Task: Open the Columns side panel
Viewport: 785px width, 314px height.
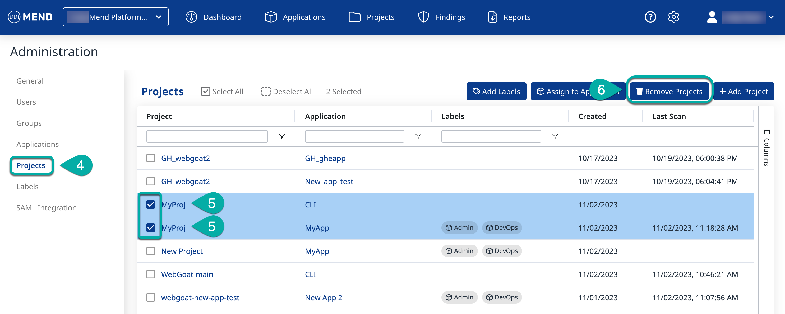Action: pyautogui.click(x=767, y=148)
